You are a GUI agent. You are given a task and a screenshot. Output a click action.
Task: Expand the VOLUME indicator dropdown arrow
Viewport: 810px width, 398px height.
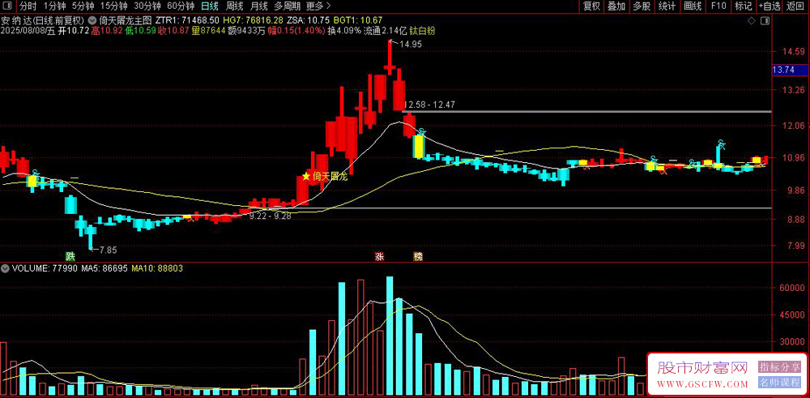pos(5,269)
